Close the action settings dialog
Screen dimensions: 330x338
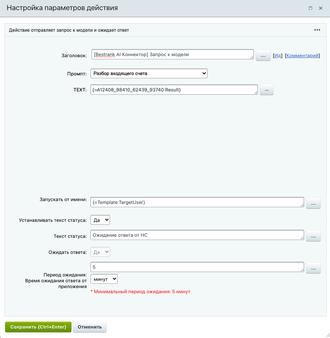coord(321,8)
